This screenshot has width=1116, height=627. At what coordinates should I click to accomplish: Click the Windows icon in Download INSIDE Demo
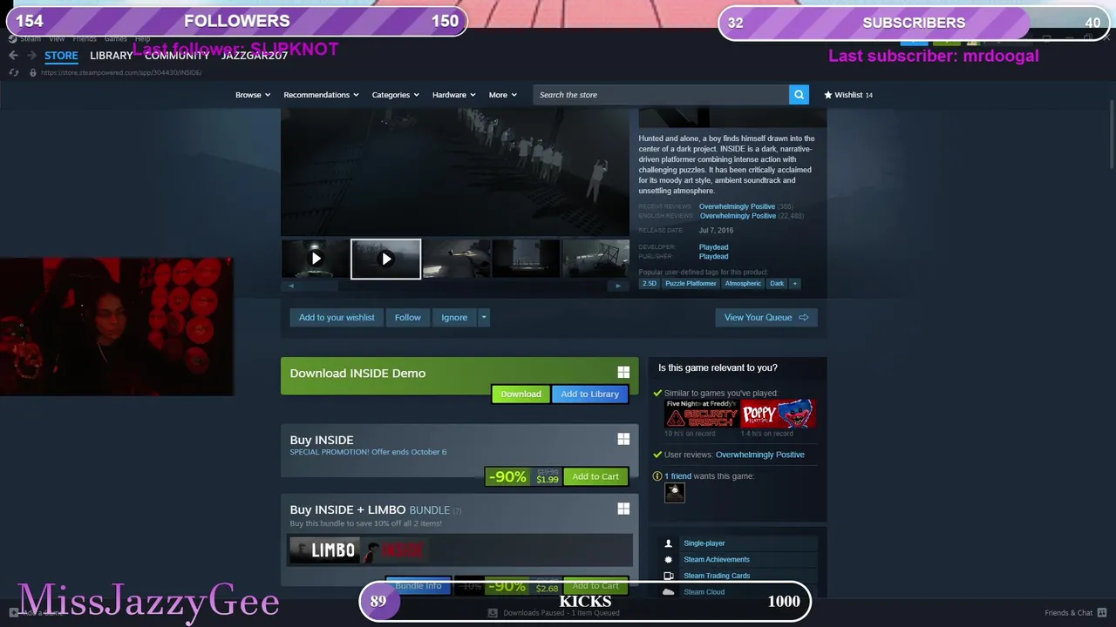pos(623,373)
